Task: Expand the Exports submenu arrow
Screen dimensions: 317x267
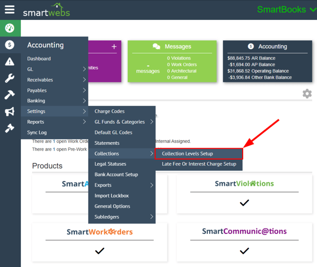Action: [x=151, y=185]
